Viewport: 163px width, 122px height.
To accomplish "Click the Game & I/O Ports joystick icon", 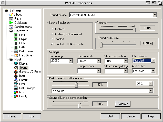I will [16, 72].
